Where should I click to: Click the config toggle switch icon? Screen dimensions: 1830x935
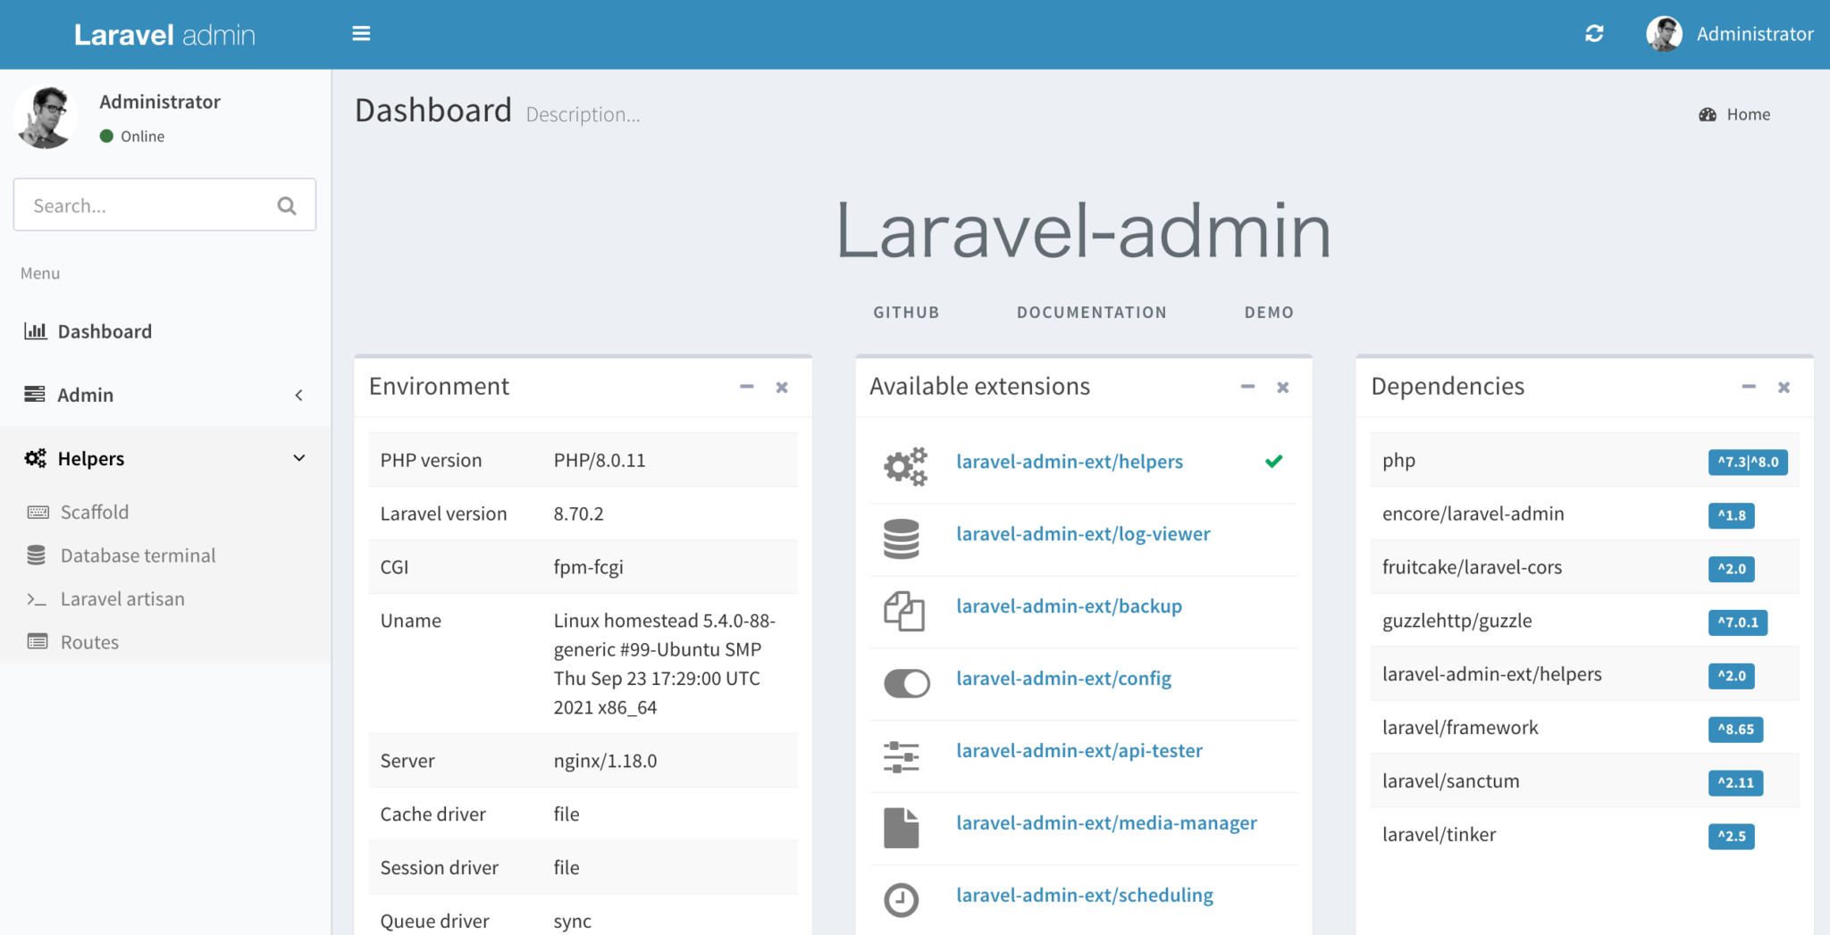[905, 683]
